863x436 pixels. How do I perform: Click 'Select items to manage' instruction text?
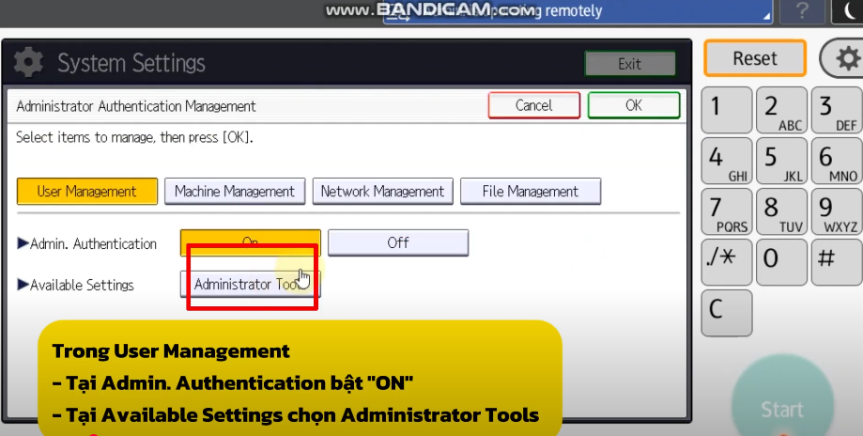(x=134, y=137)
